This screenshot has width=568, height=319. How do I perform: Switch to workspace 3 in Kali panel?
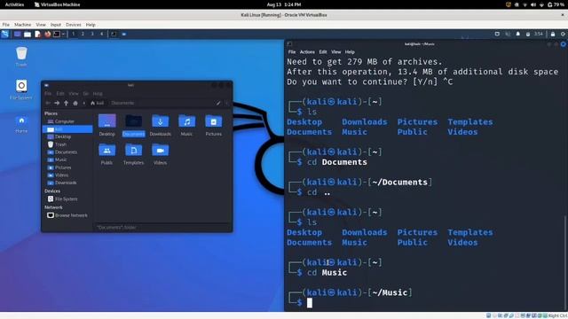click(92, 34)
